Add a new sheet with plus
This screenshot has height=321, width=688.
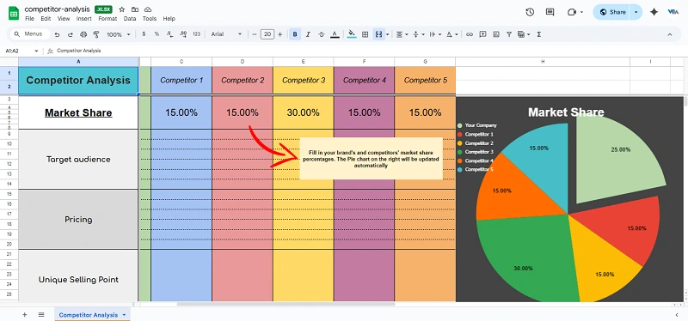(x=25, y=314)
